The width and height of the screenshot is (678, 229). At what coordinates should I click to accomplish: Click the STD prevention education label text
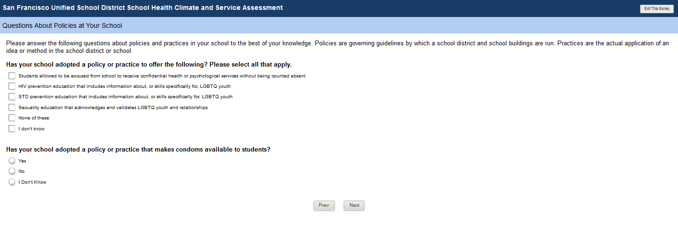125,97
